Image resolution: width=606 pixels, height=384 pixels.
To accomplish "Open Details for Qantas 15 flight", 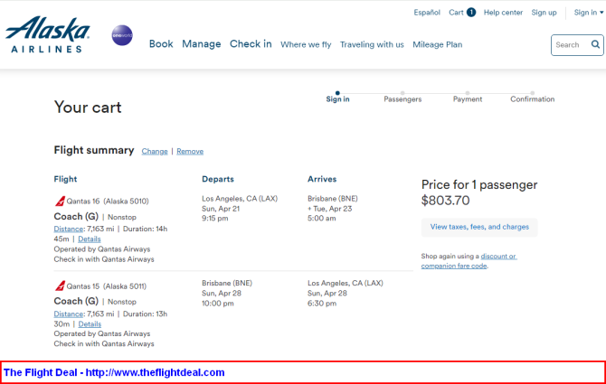I will click(90, 323).
